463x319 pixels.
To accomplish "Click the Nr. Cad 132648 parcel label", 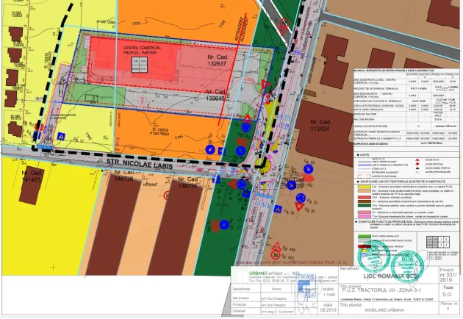I will 216,95.
